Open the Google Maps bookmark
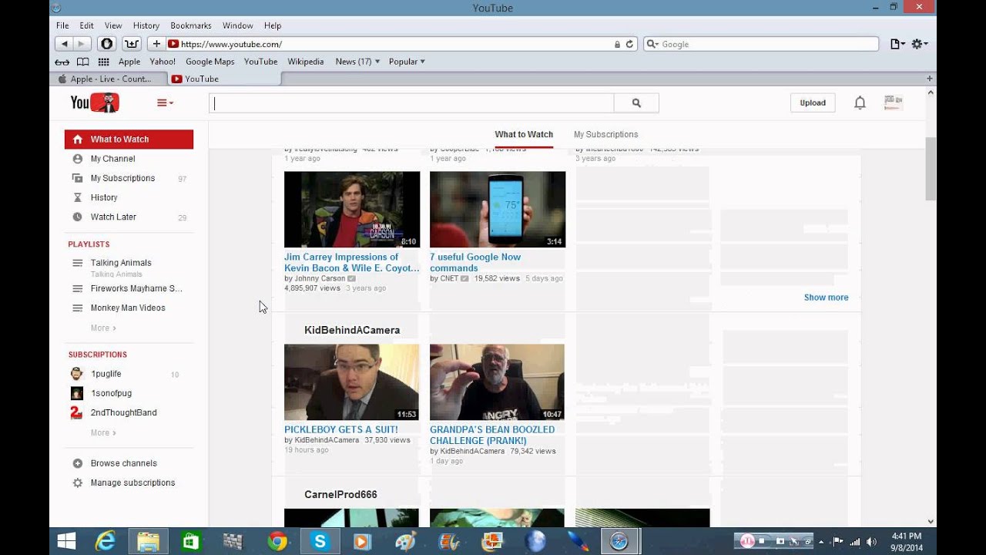The image size is (986, 555). click(x=210, y=62)
